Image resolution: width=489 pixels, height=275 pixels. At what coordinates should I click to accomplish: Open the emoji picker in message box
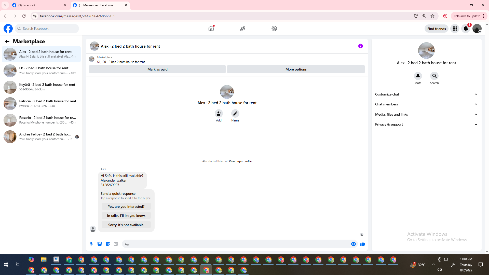pyautogui.click(x=353, y=244)
